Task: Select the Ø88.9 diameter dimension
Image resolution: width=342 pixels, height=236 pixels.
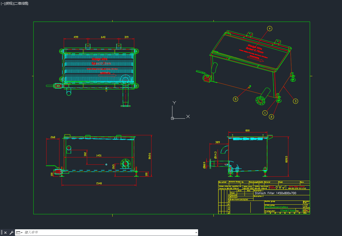Action: point(204,165)
